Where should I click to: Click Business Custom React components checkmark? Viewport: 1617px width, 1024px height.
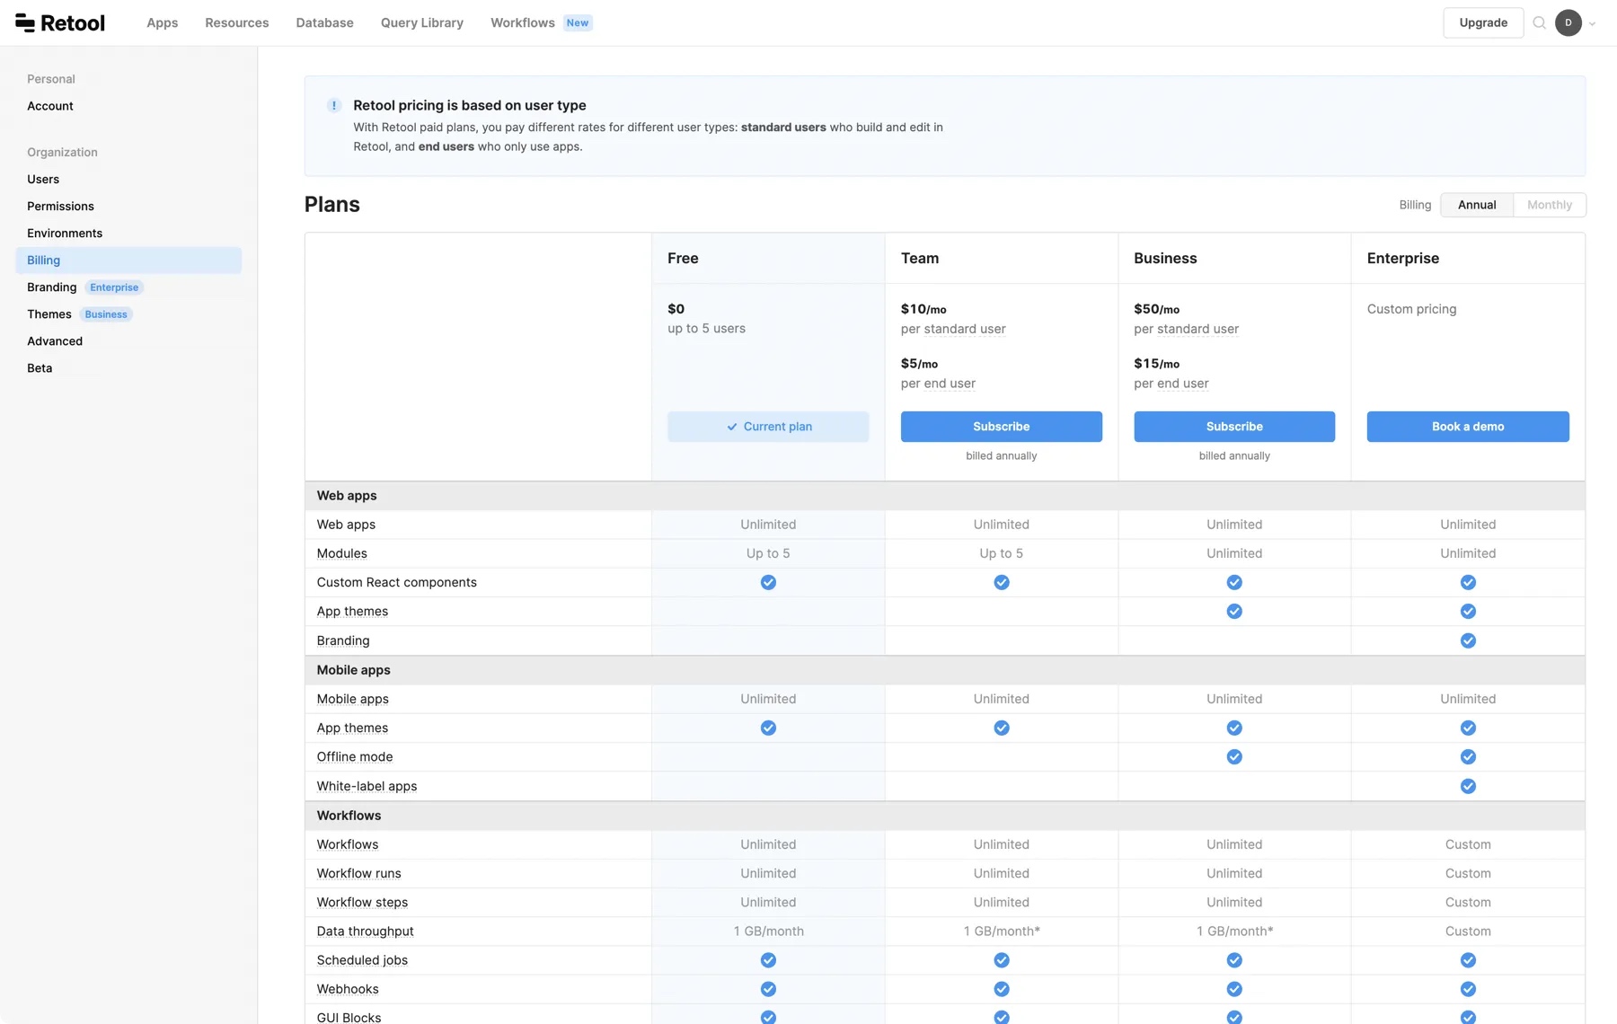(x=1234, y=582)
